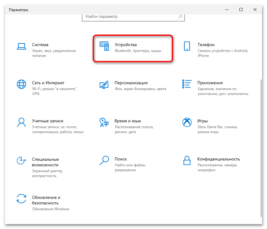Select the 'Телефон' category title
This screenshot has height=229, width=267.
(206, 45)
